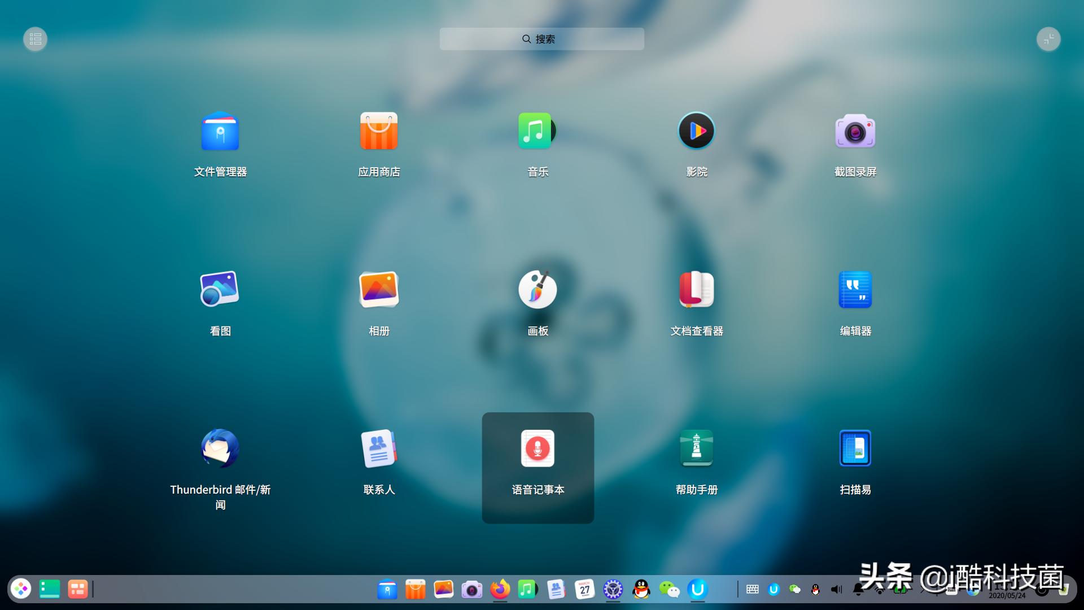Screen dimensions: 1084x610
Task: Open the calendar icon in dock
Action: point(584,589)
